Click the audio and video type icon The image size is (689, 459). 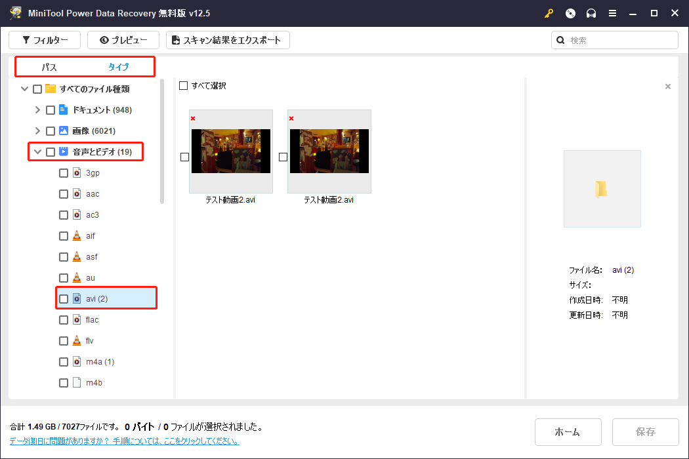click(64, 151)
